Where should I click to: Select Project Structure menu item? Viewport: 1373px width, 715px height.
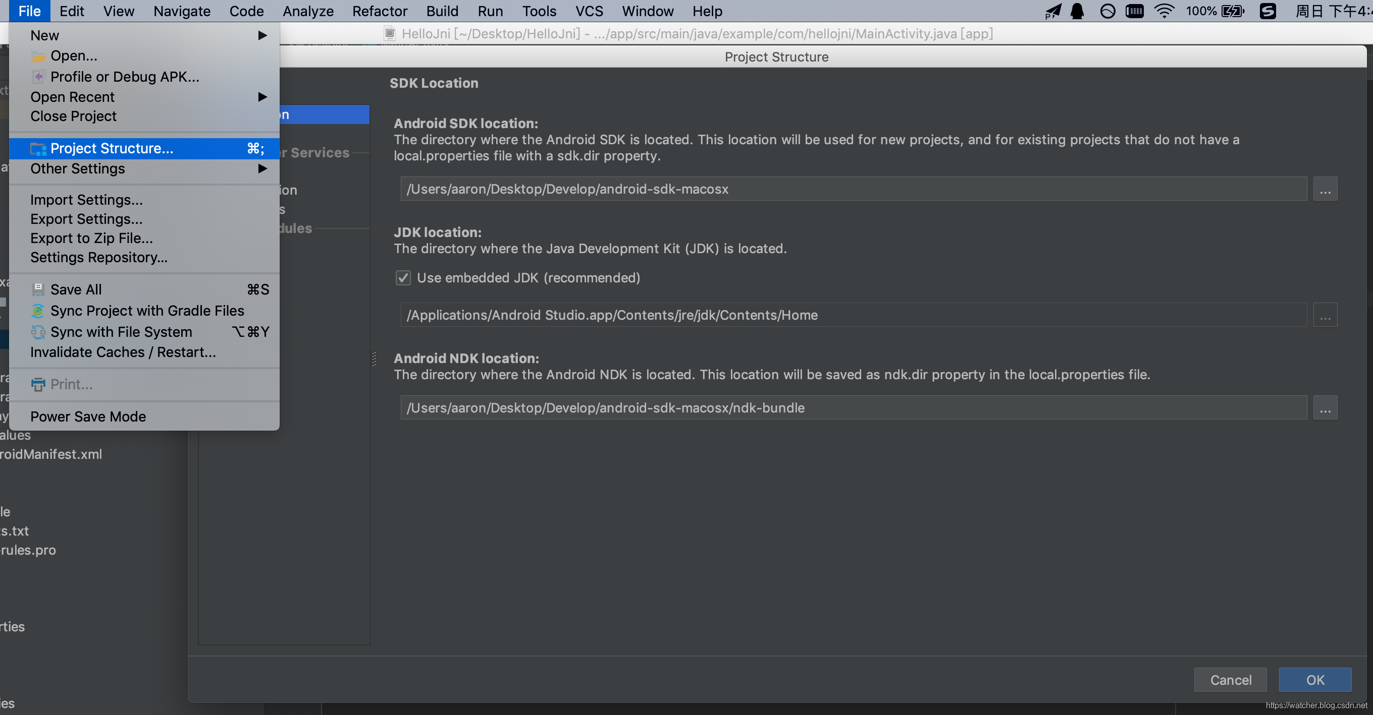[x=112, y=149]
